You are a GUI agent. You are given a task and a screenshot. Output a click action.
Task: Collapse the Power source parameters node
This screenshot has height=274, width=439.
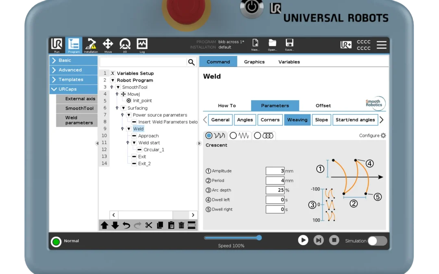click(129, 115)
